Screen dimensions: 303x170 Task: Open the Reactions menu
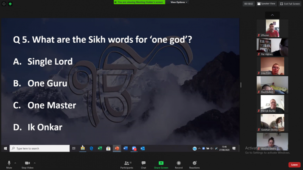click(x=194, y=164)
